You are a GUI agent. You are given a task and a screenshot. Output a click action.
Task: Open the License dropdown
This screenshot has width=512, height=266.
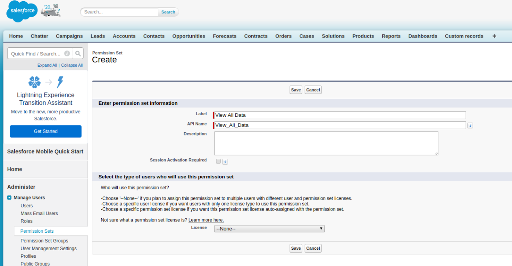pyautogui.click(x=269, y=229)
